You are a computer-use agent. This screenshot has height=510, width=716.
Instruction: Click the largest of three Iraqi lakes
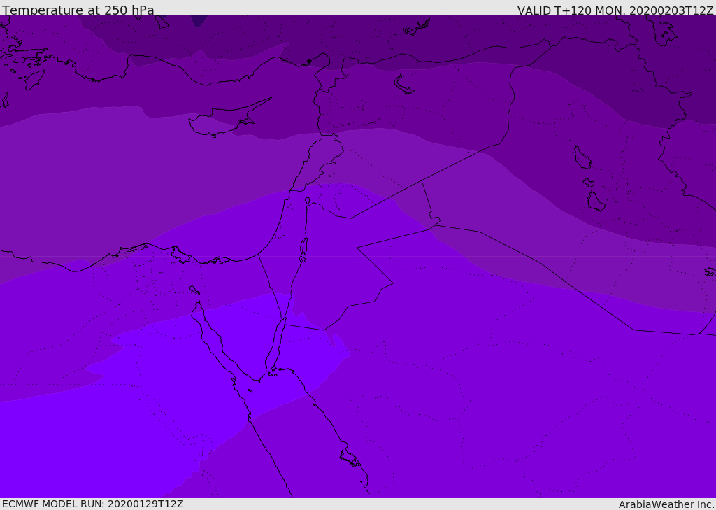[582, 157]
